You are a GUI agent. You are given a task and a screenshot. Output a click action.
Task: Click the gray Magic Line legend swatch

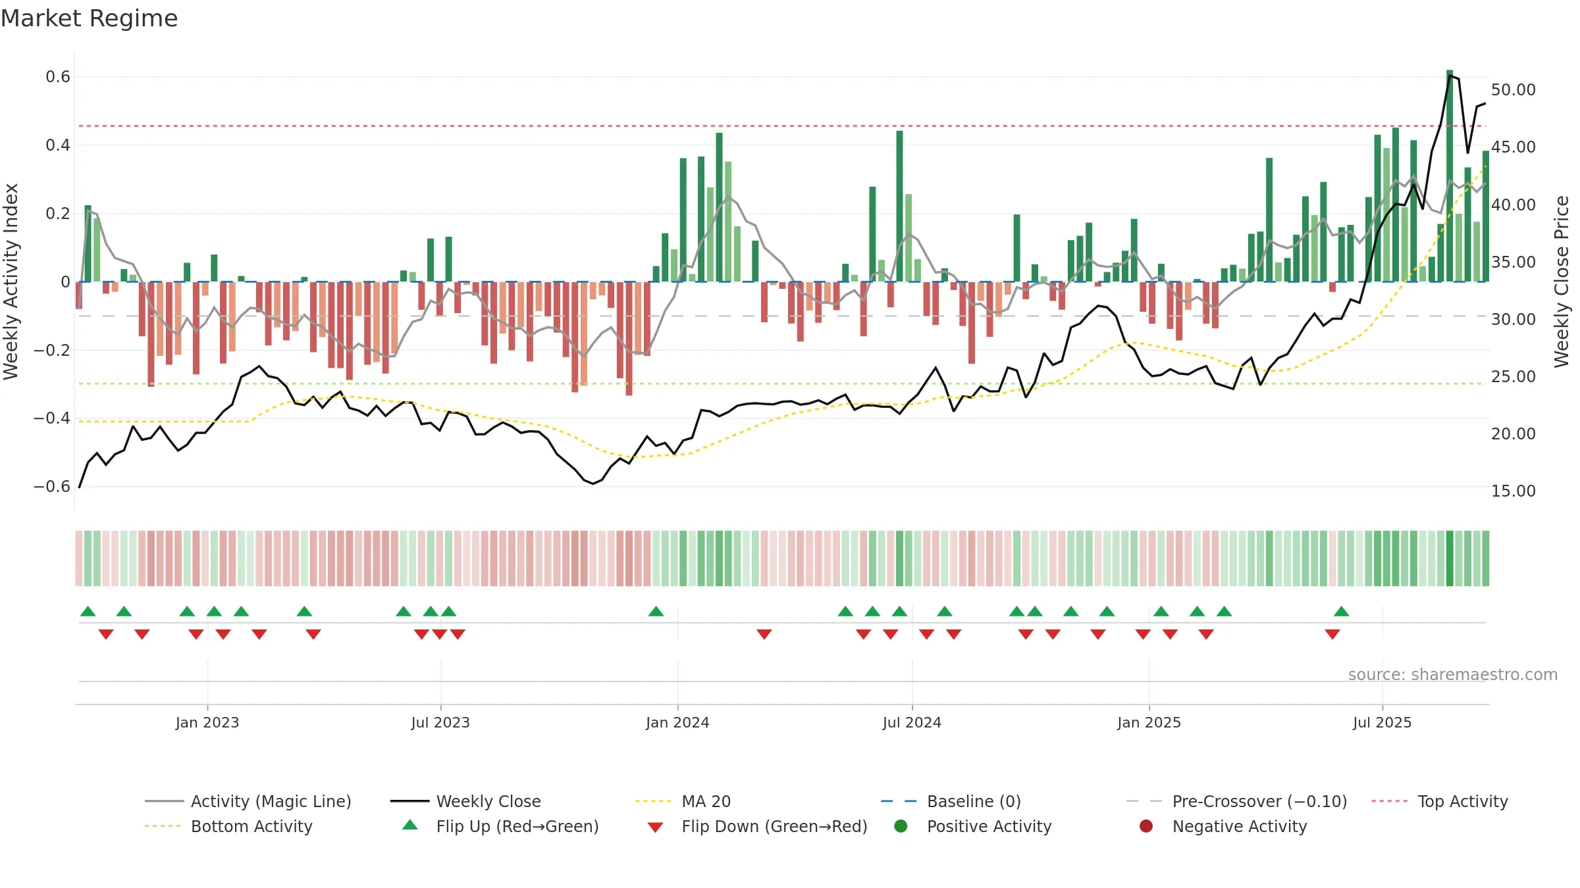164,801
